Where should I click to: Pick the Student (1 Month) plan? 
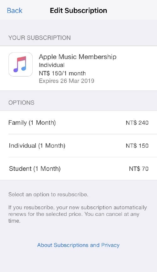coord(78,169)
